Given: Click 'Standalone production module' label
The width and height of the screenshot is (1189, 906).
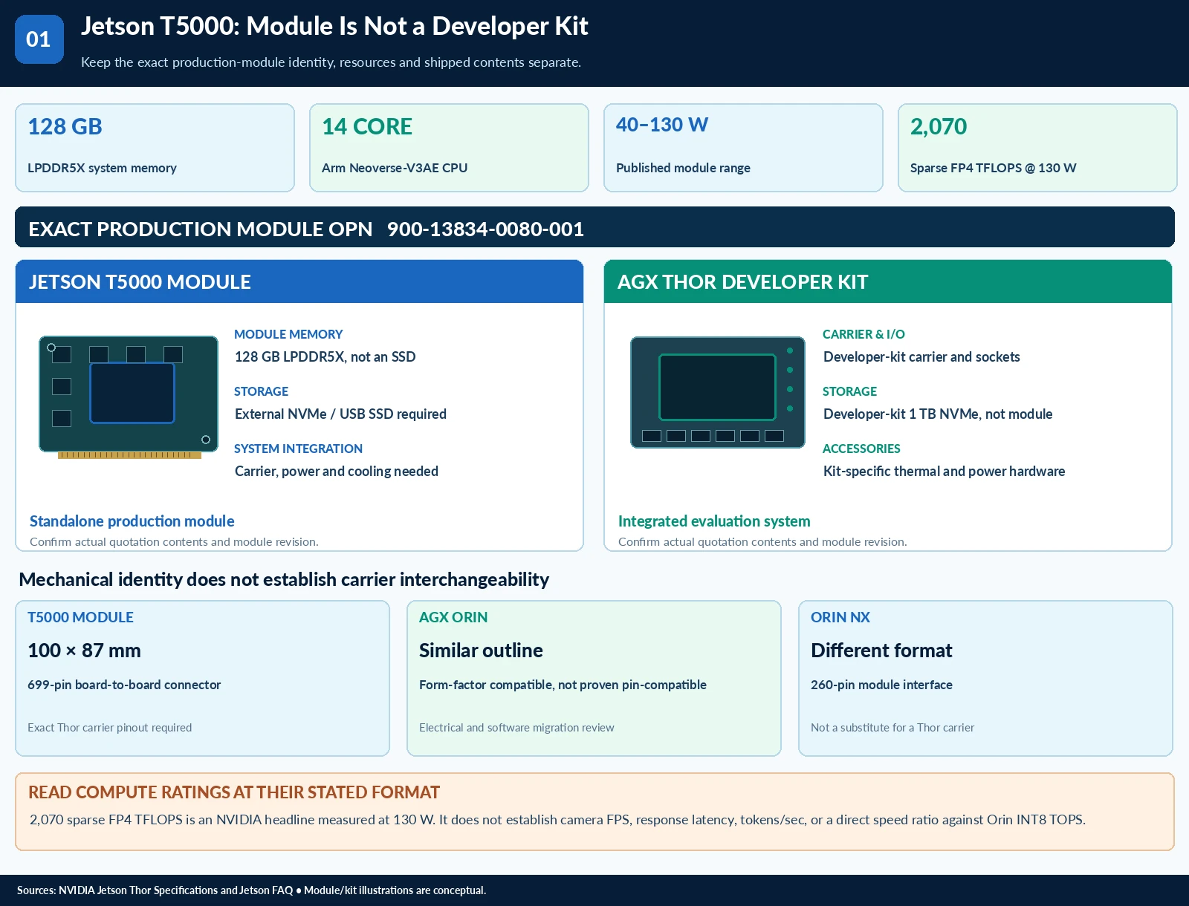Looking at the screenshot, I should 132,521.
